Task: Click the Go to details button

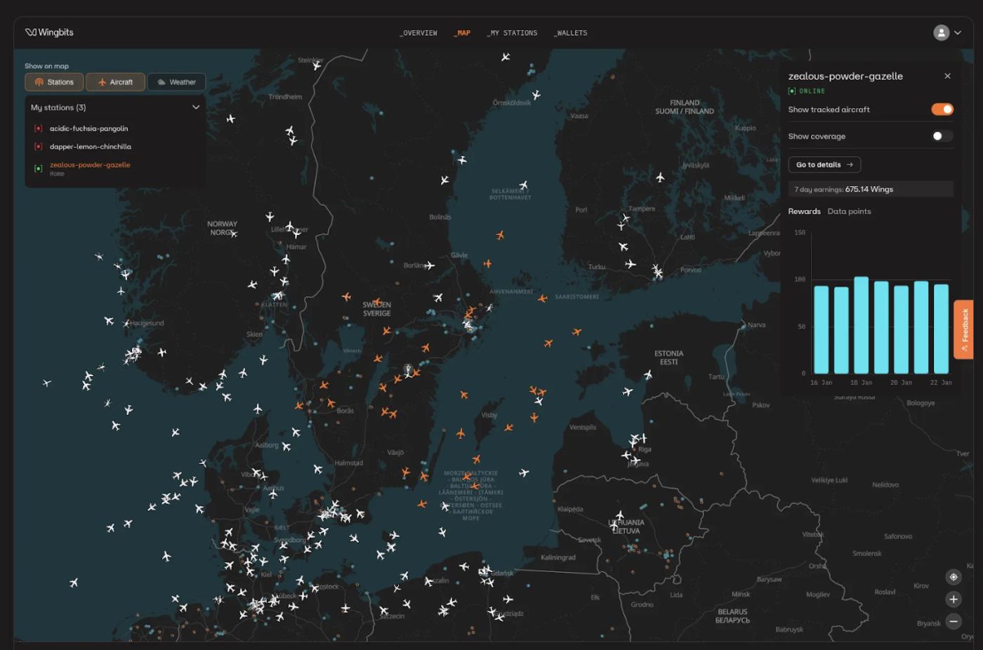Action: point(824,164)
